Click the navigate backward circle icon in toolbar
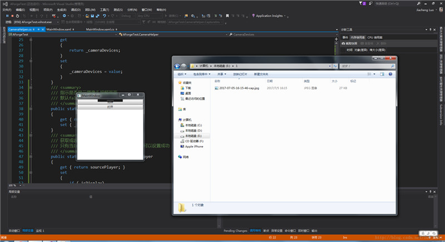Viewport: 445px width, 242px height. (x=65, y=16)
